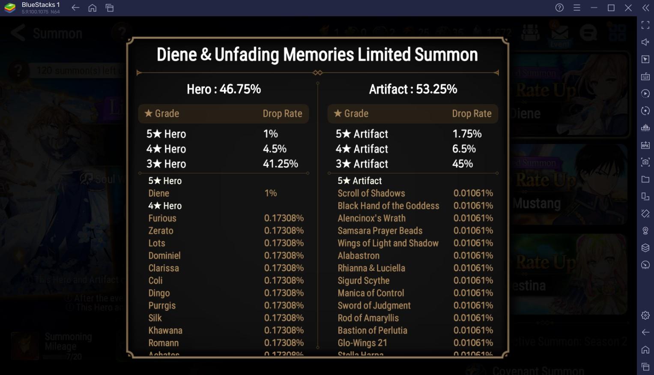654x375 pixels.
Task: Open in-game mail envelope icon
Action: [560, 33]
